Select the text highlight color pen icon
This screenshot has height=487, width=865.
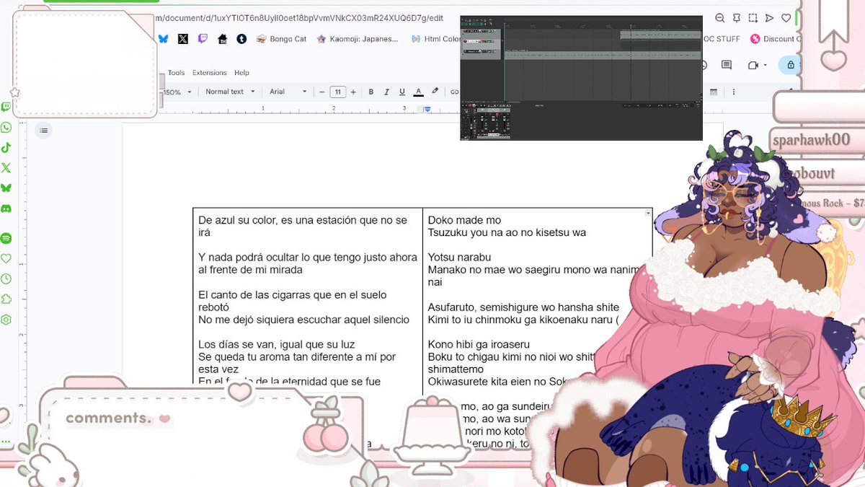(x=434, y=92)
